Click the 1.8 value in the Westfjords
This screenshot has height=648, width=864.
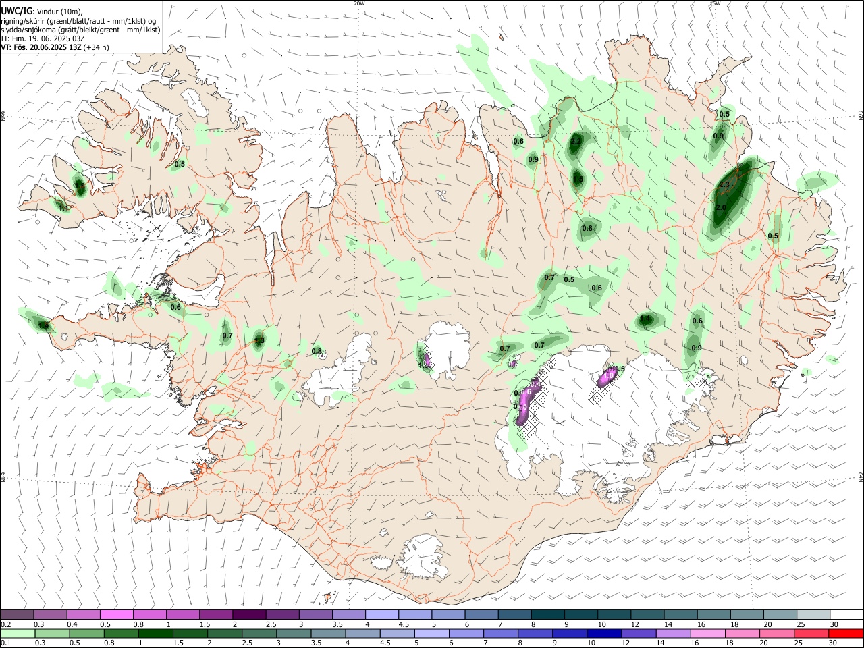(80, 185)
